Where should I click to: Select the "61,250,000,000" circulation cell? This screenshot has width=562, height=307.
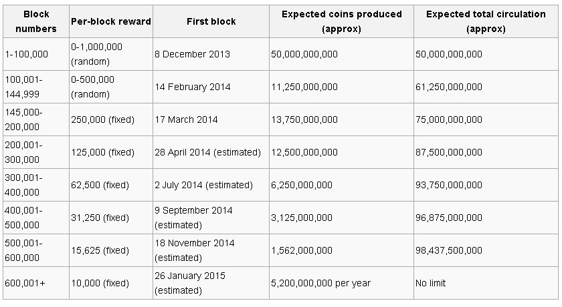(x=448, y=87)
